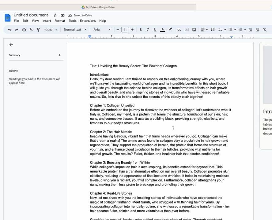Open the Tools menu
This screenshot has height=220, width=272.
[73, 21]
